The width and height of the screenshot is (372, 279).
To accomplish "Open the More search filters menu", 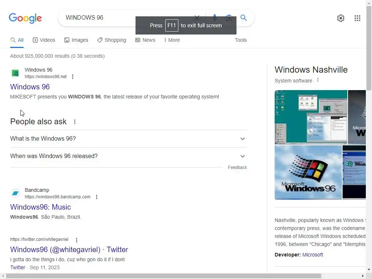I will click(172, 40).
